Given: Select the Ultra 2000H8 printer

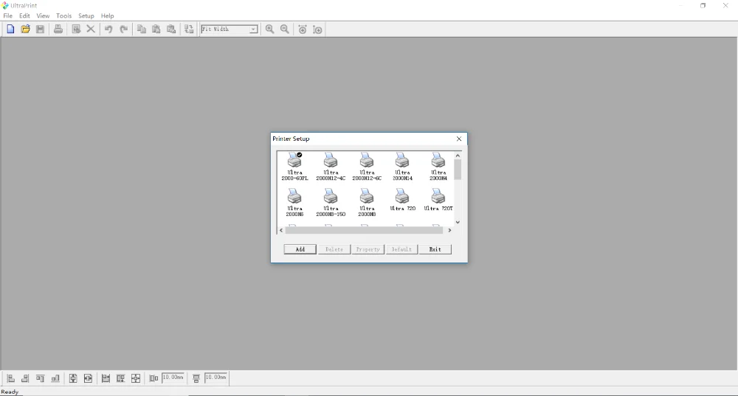Looking at the screenshot, I should pos(367,202).
